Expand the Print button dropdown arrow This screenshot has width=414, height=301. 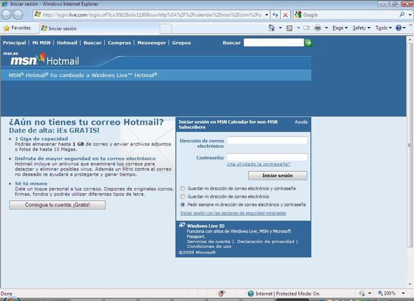326,28
